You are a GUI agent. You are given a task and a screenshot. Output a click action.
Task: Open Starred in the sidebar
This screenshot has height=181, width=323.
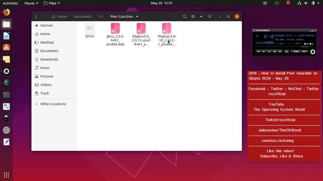53,26
